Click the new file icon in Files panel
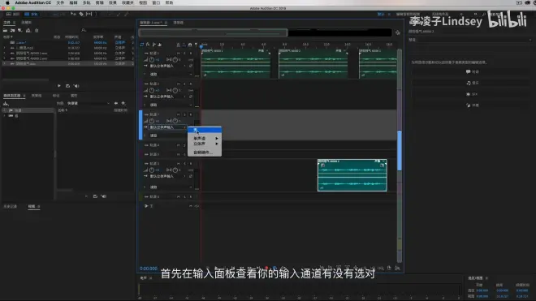The image size is (536, 301). pyautogui.click(x=20, y=30)
